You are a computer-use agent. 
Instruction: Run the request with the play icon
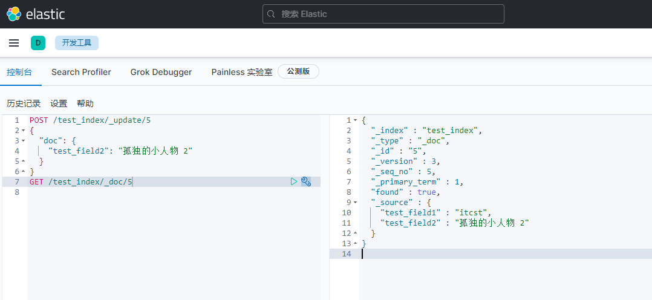tap(294, 181)
